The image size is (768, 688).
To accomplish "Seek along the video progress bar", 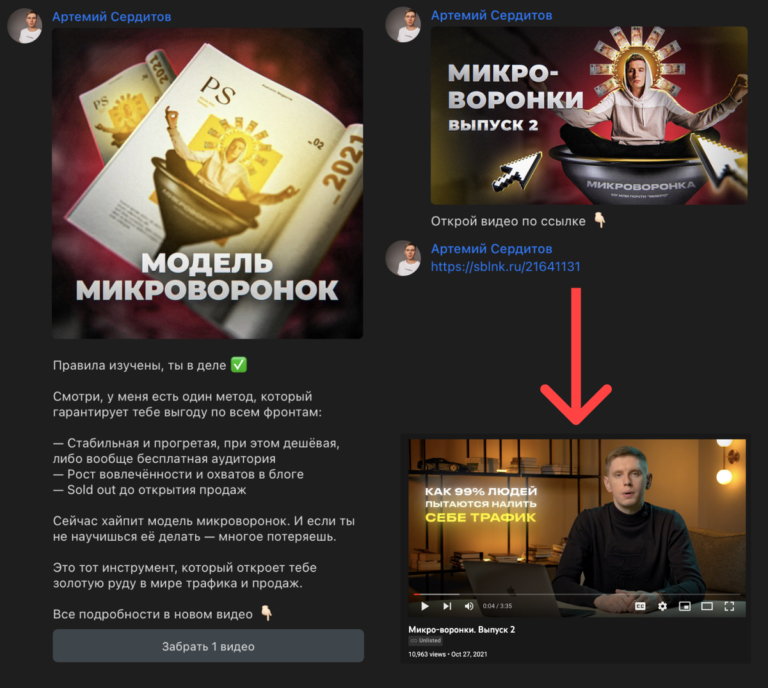I will point(577,595).
